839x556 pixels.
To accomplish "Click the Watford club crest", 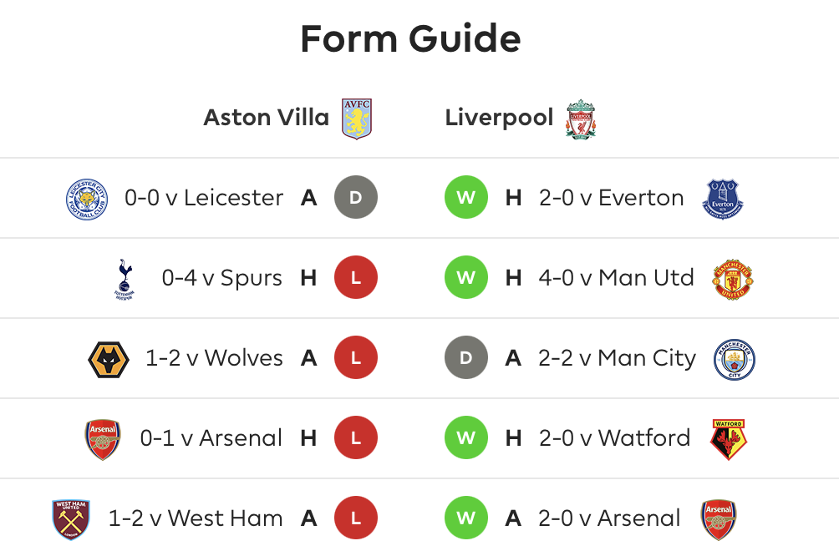I will pyautogui.click(x=728, y=439).
